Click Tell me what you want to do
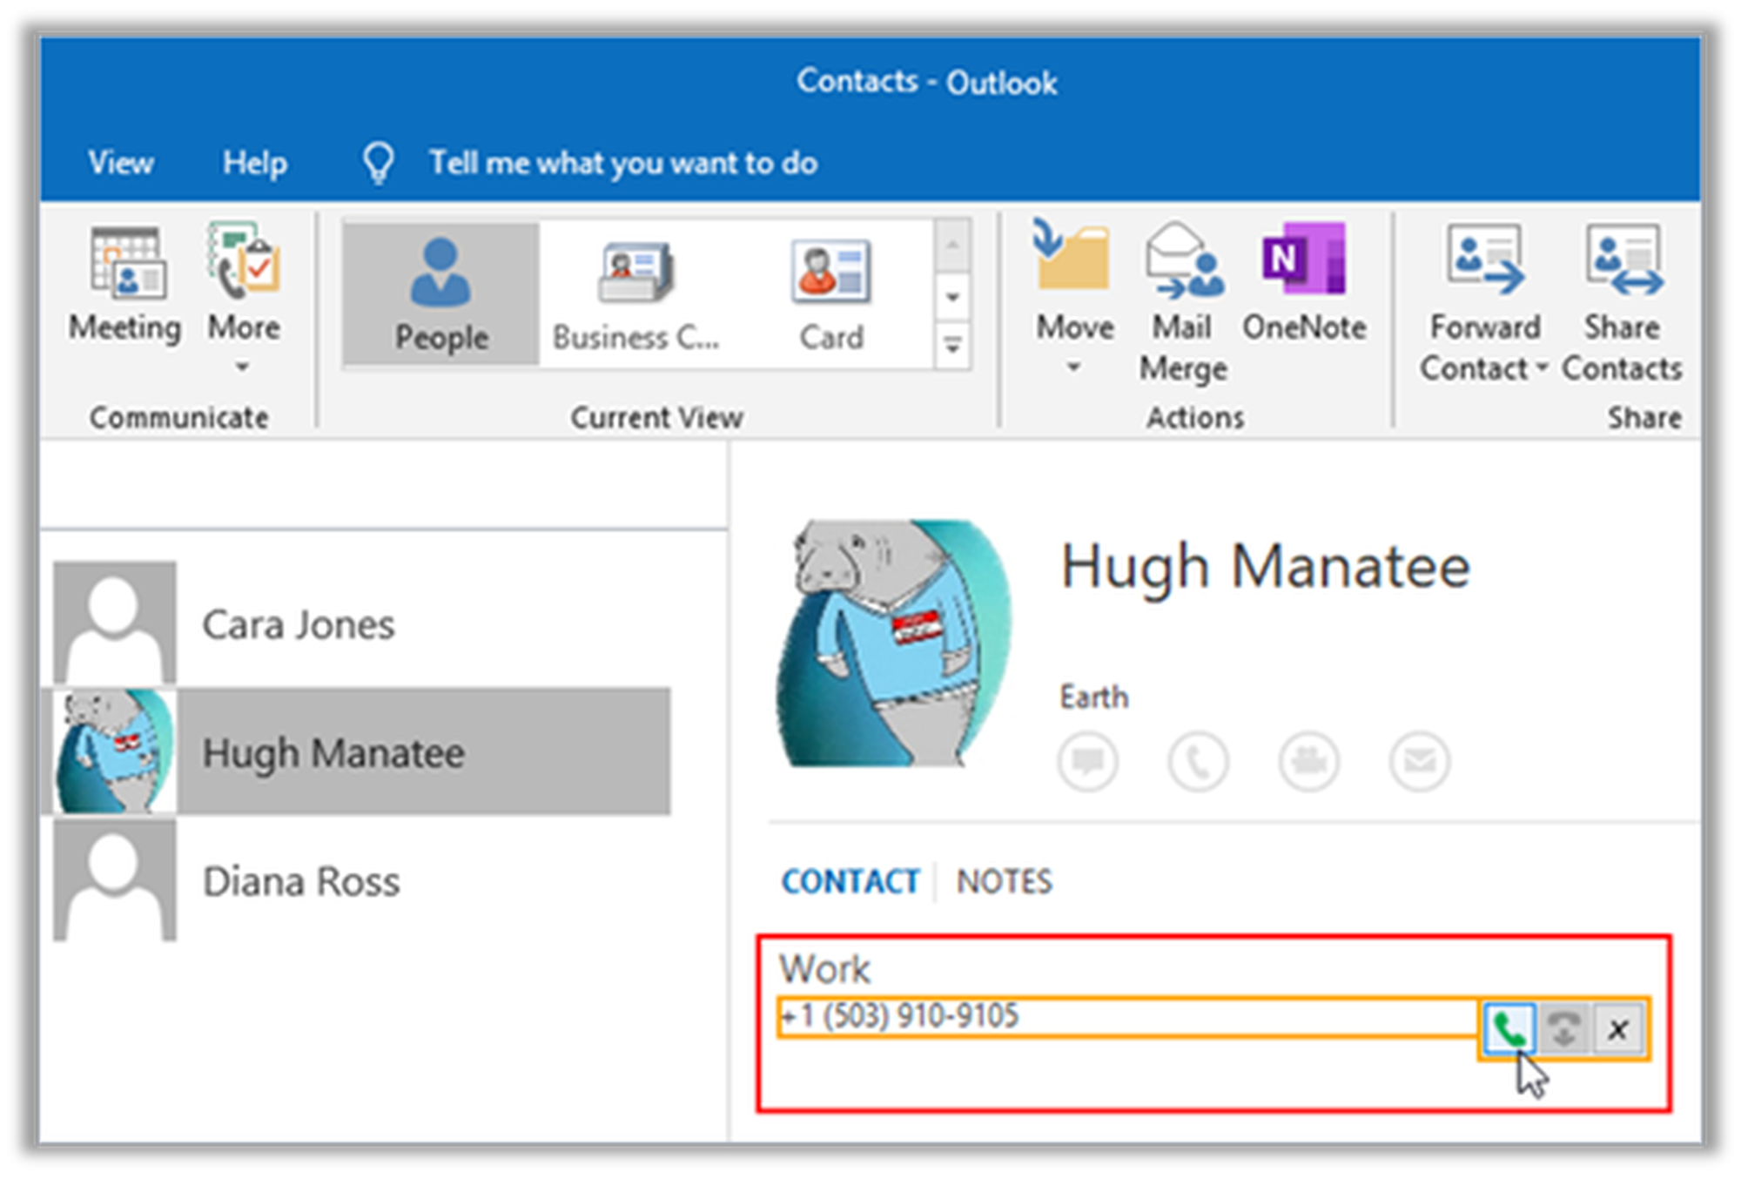This screenshot has height=1179, width=1741. click(622, 163)
